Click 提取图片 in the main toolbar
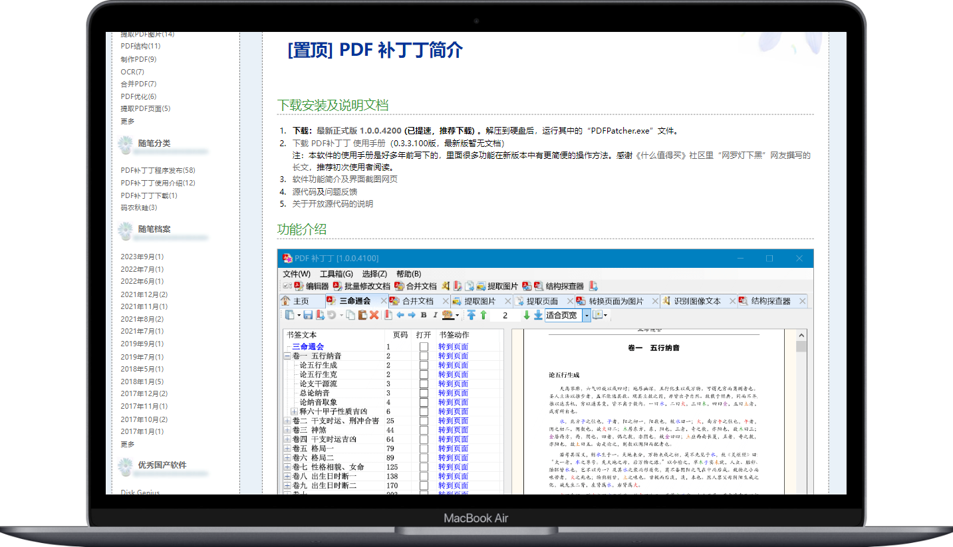The image size is (953, 547). click(497, 286)
